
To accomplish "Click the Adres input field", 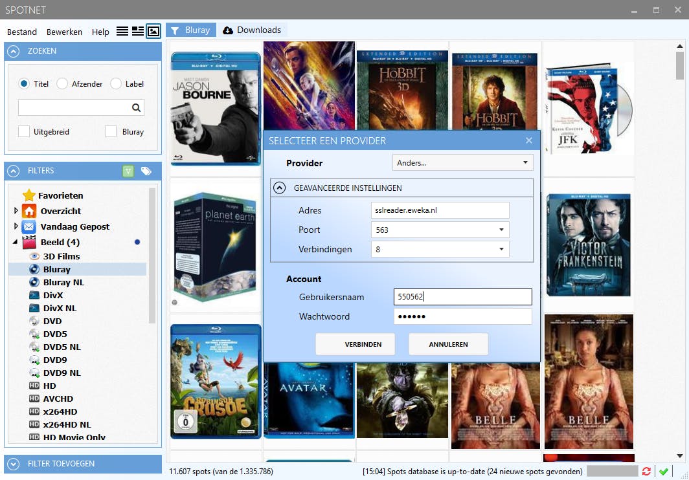I will point(440,210).
